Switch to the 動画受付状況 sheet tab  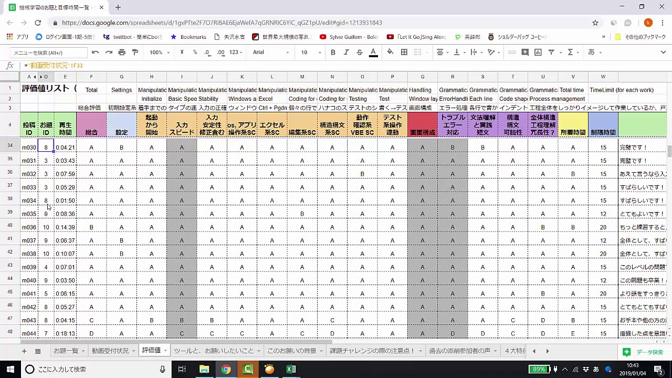(110, 351)
